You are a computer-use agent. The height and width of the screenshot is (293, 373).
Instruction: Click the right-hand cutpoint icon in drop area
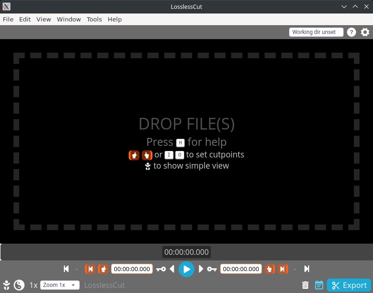(147, 155)
